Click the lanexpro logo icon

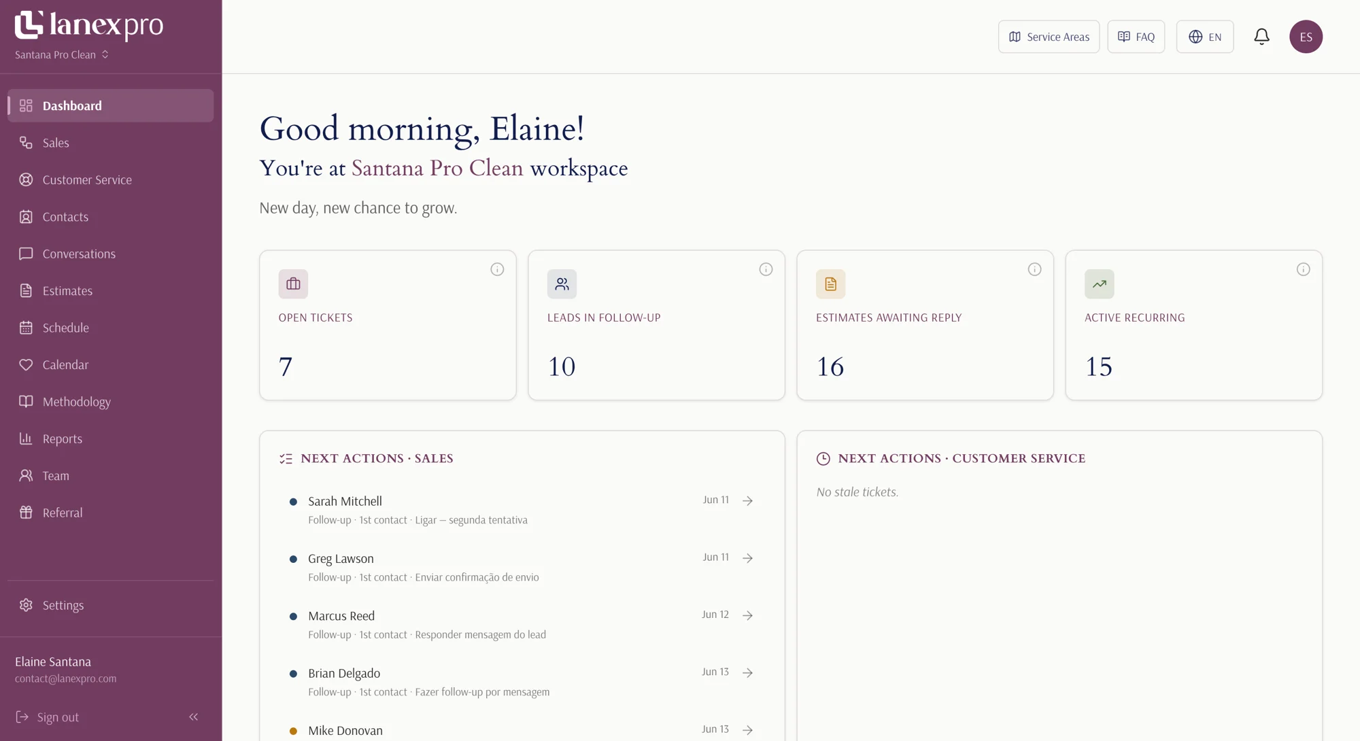pyautogui.click(x=29, y=24)
